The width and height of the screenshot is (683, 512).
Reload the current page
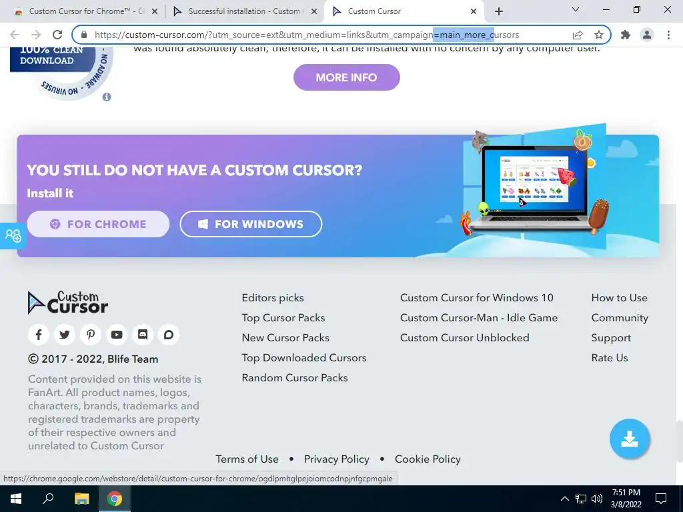(57, 35)
